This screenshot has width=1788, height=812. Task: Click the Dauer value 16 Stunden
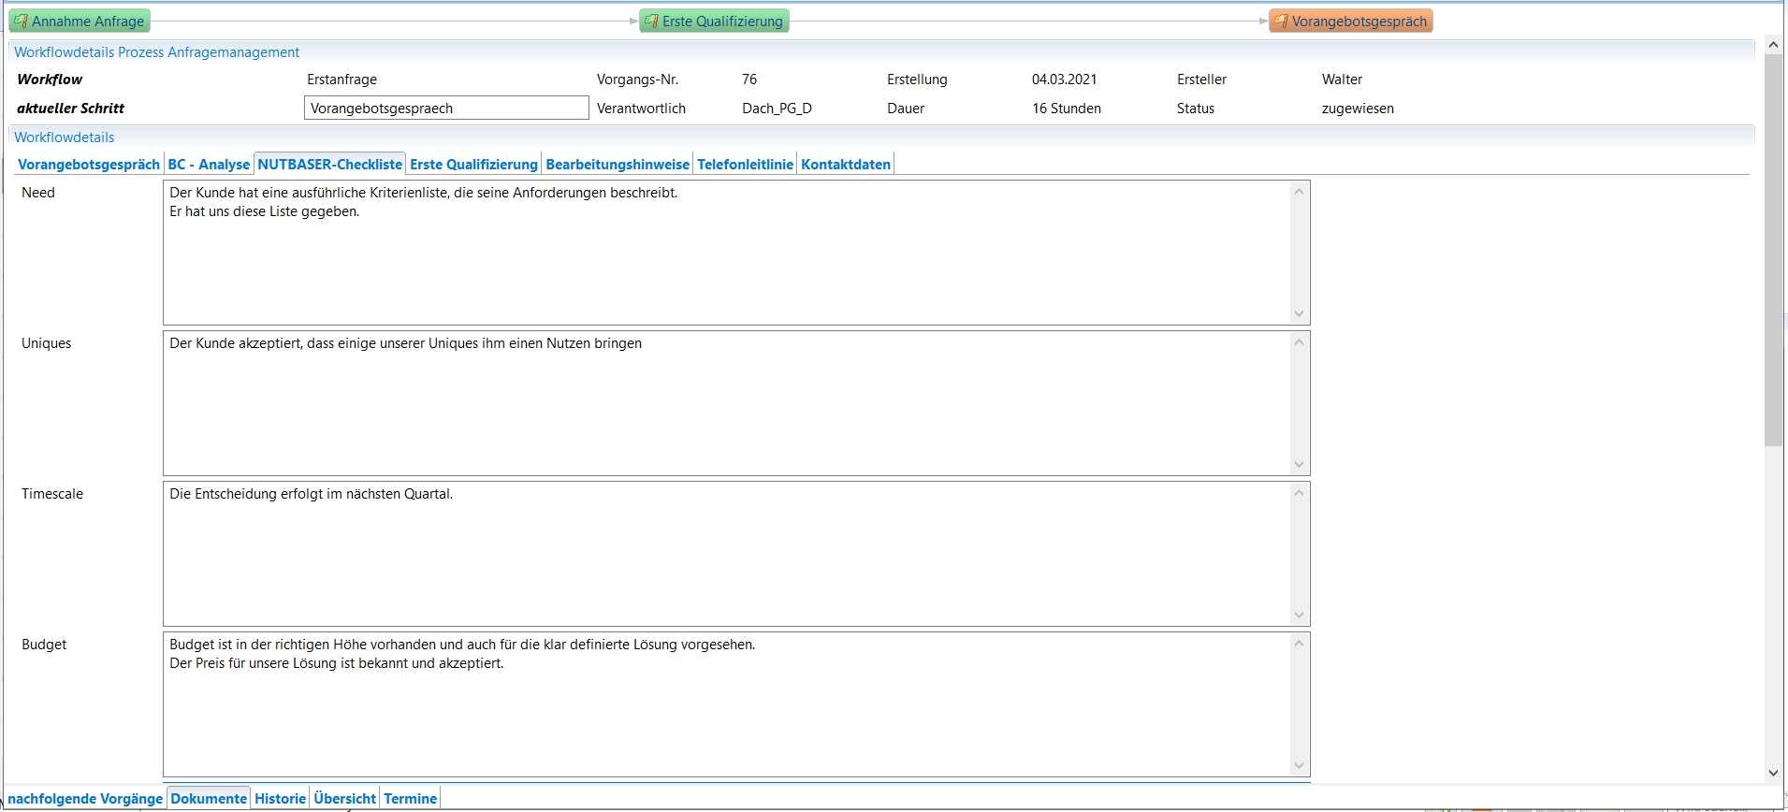tap(1067, 109)
